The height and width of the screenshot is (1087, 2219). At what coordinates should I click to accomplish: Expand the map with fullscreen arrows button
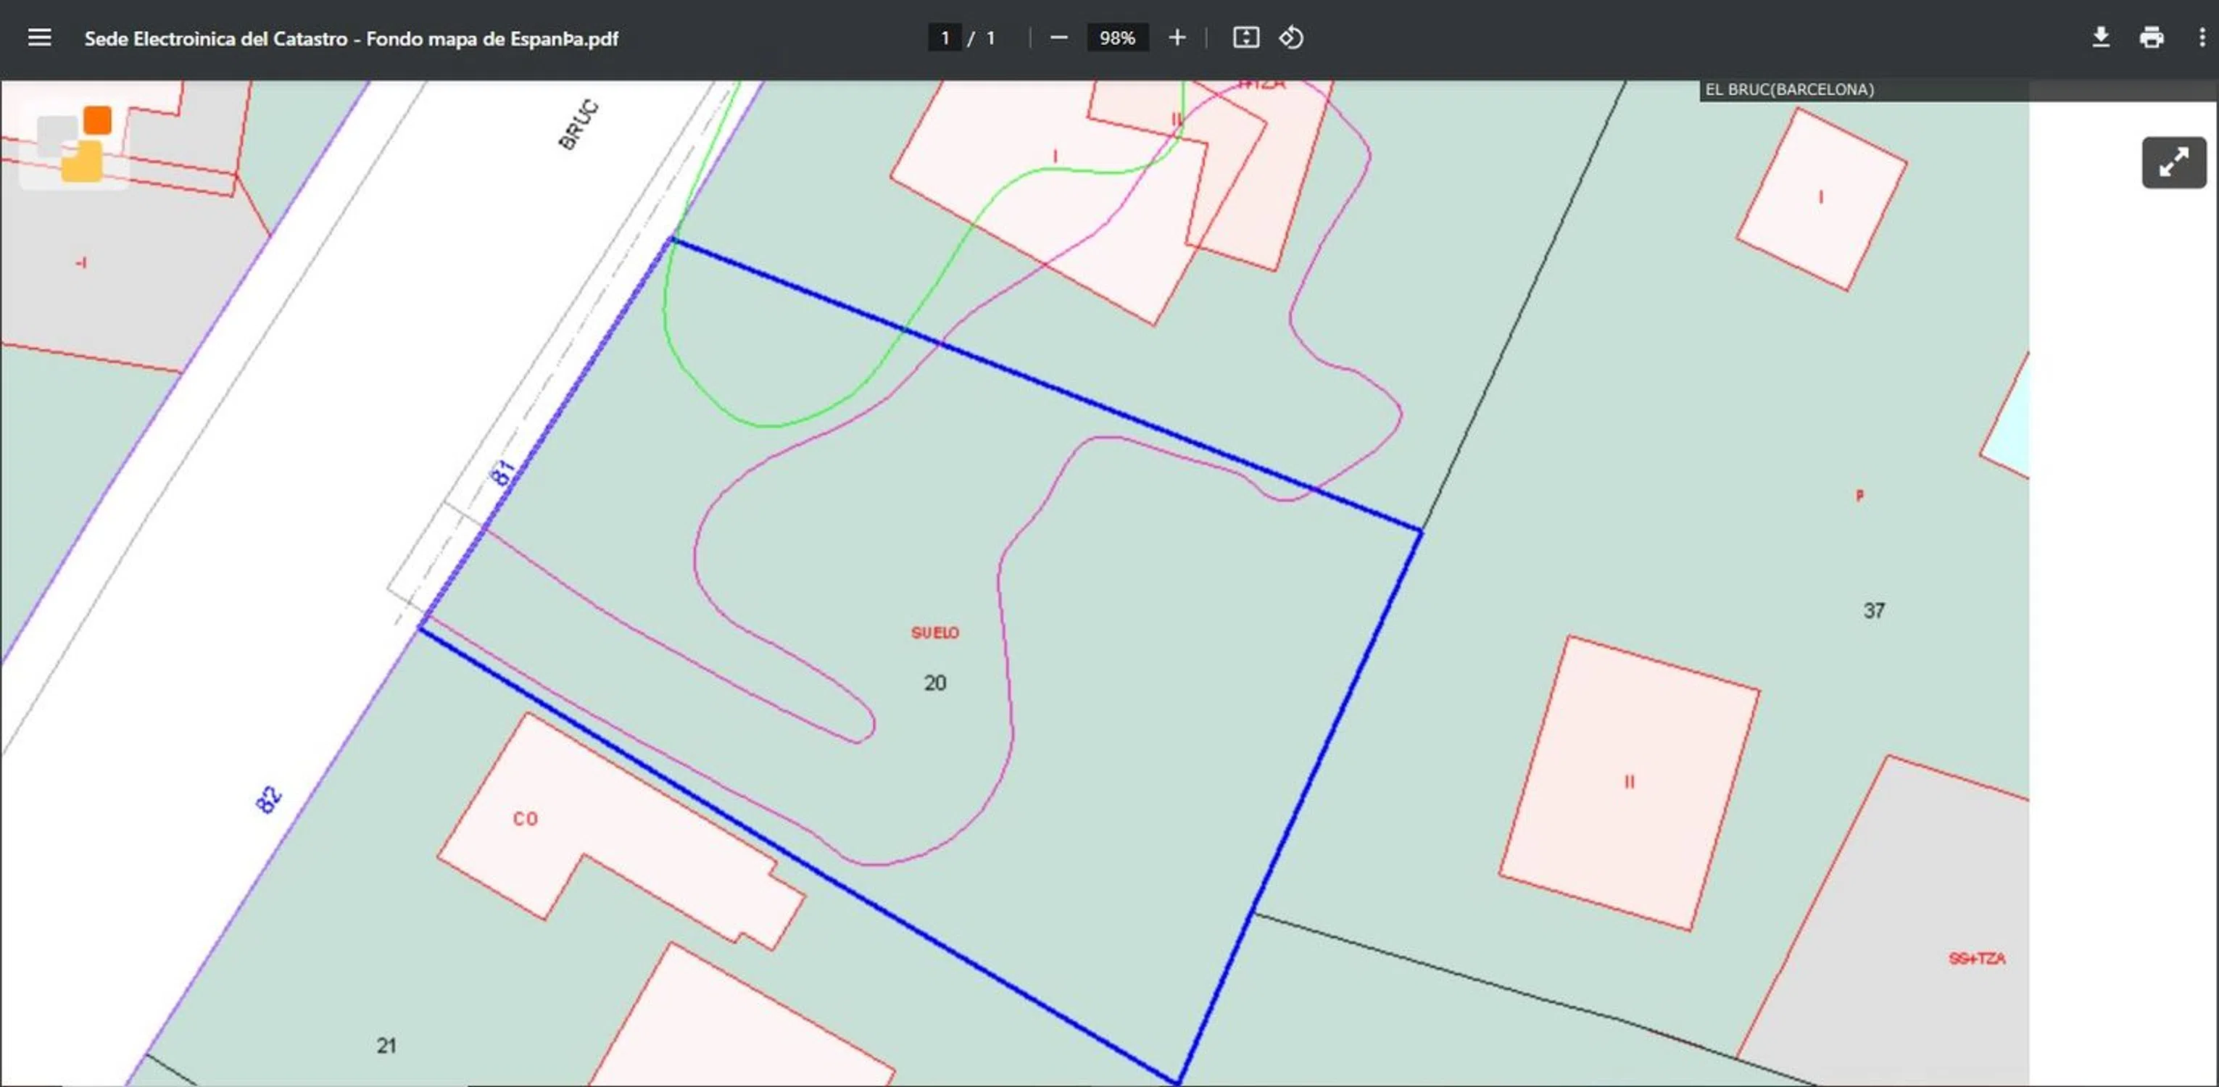[x=2173, y=162]
